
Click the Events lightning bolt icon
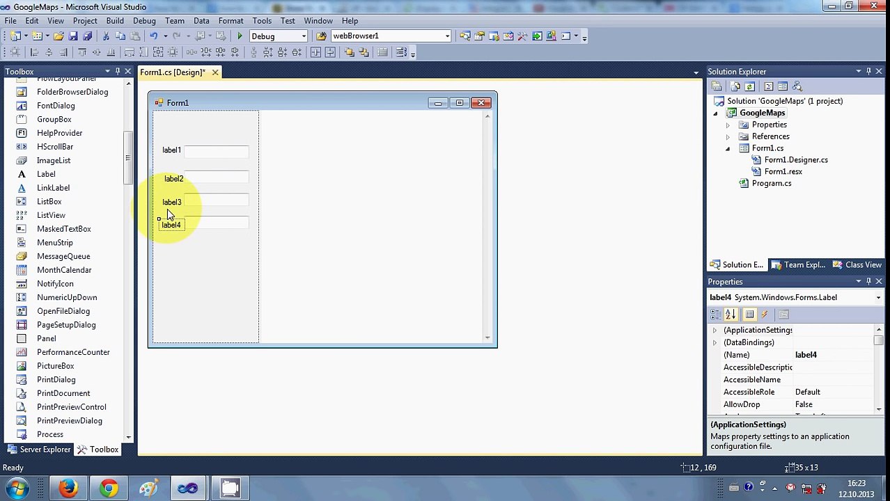pyautogui.click(x=764, y=315)
